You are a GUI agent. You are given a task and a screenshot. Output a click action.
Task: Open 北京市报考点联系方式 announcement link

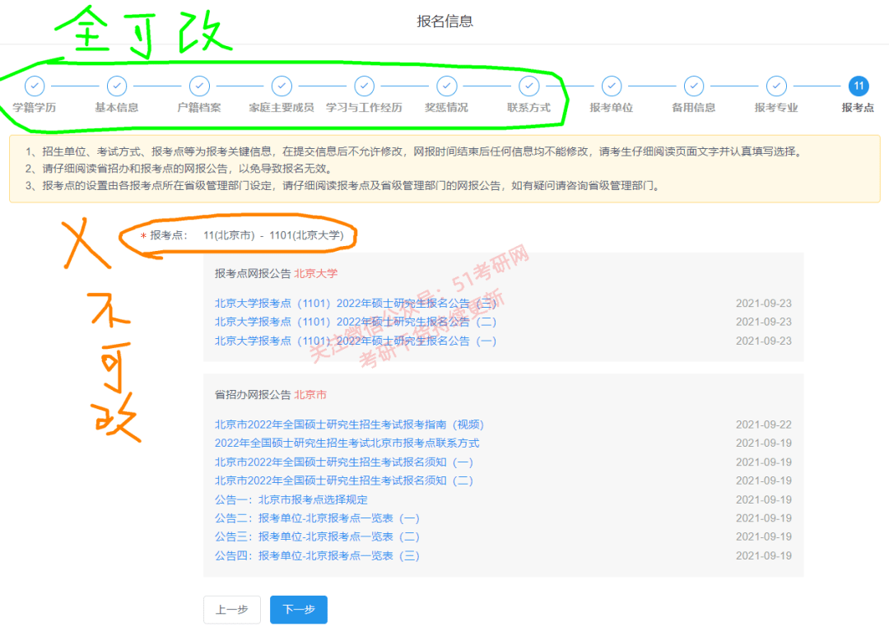point(347,443)
